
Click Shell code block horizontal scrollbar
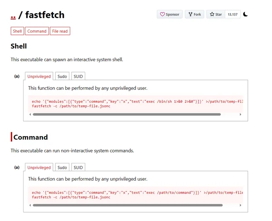pyautogui.click(x=127, y=114)
